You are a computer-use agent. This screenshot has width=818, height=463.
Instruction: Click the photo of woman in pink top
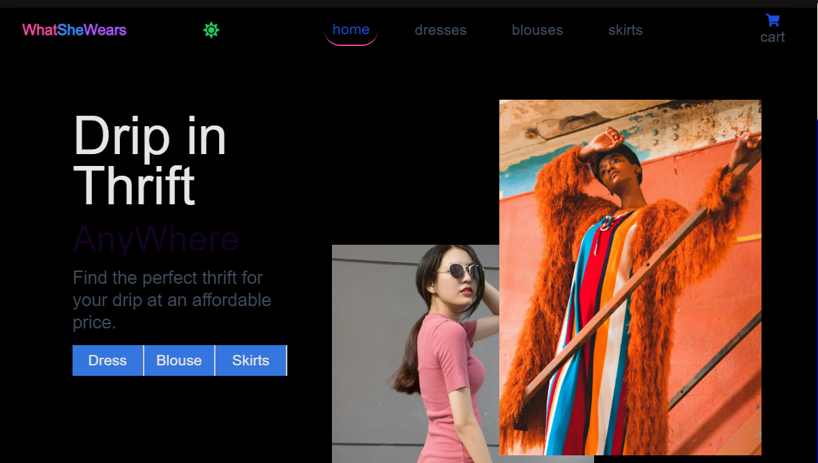click(x=415, y=363)
